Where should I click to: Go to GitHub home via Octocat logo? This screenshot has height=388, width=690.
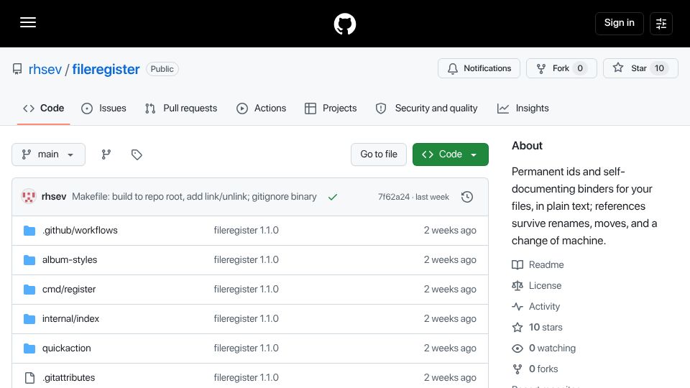coord(344,24)
